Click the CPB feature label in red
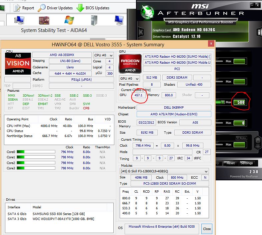The image size is (262, 235). click(x=86, y=108)
